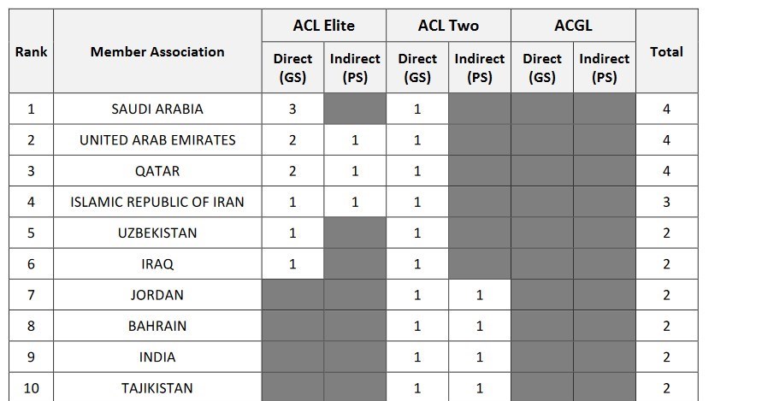Viewport: 762px width, 401px height.
Task: Click the Total column header
Action: (666, 51)
